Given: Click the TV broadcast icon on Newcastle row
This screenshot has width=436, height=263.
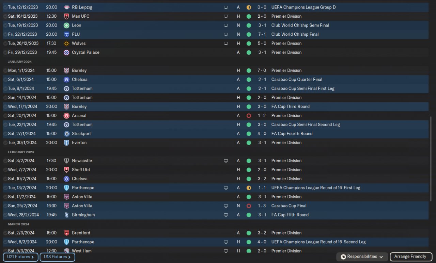Looking at the screenshot, I should click(226, 161).
